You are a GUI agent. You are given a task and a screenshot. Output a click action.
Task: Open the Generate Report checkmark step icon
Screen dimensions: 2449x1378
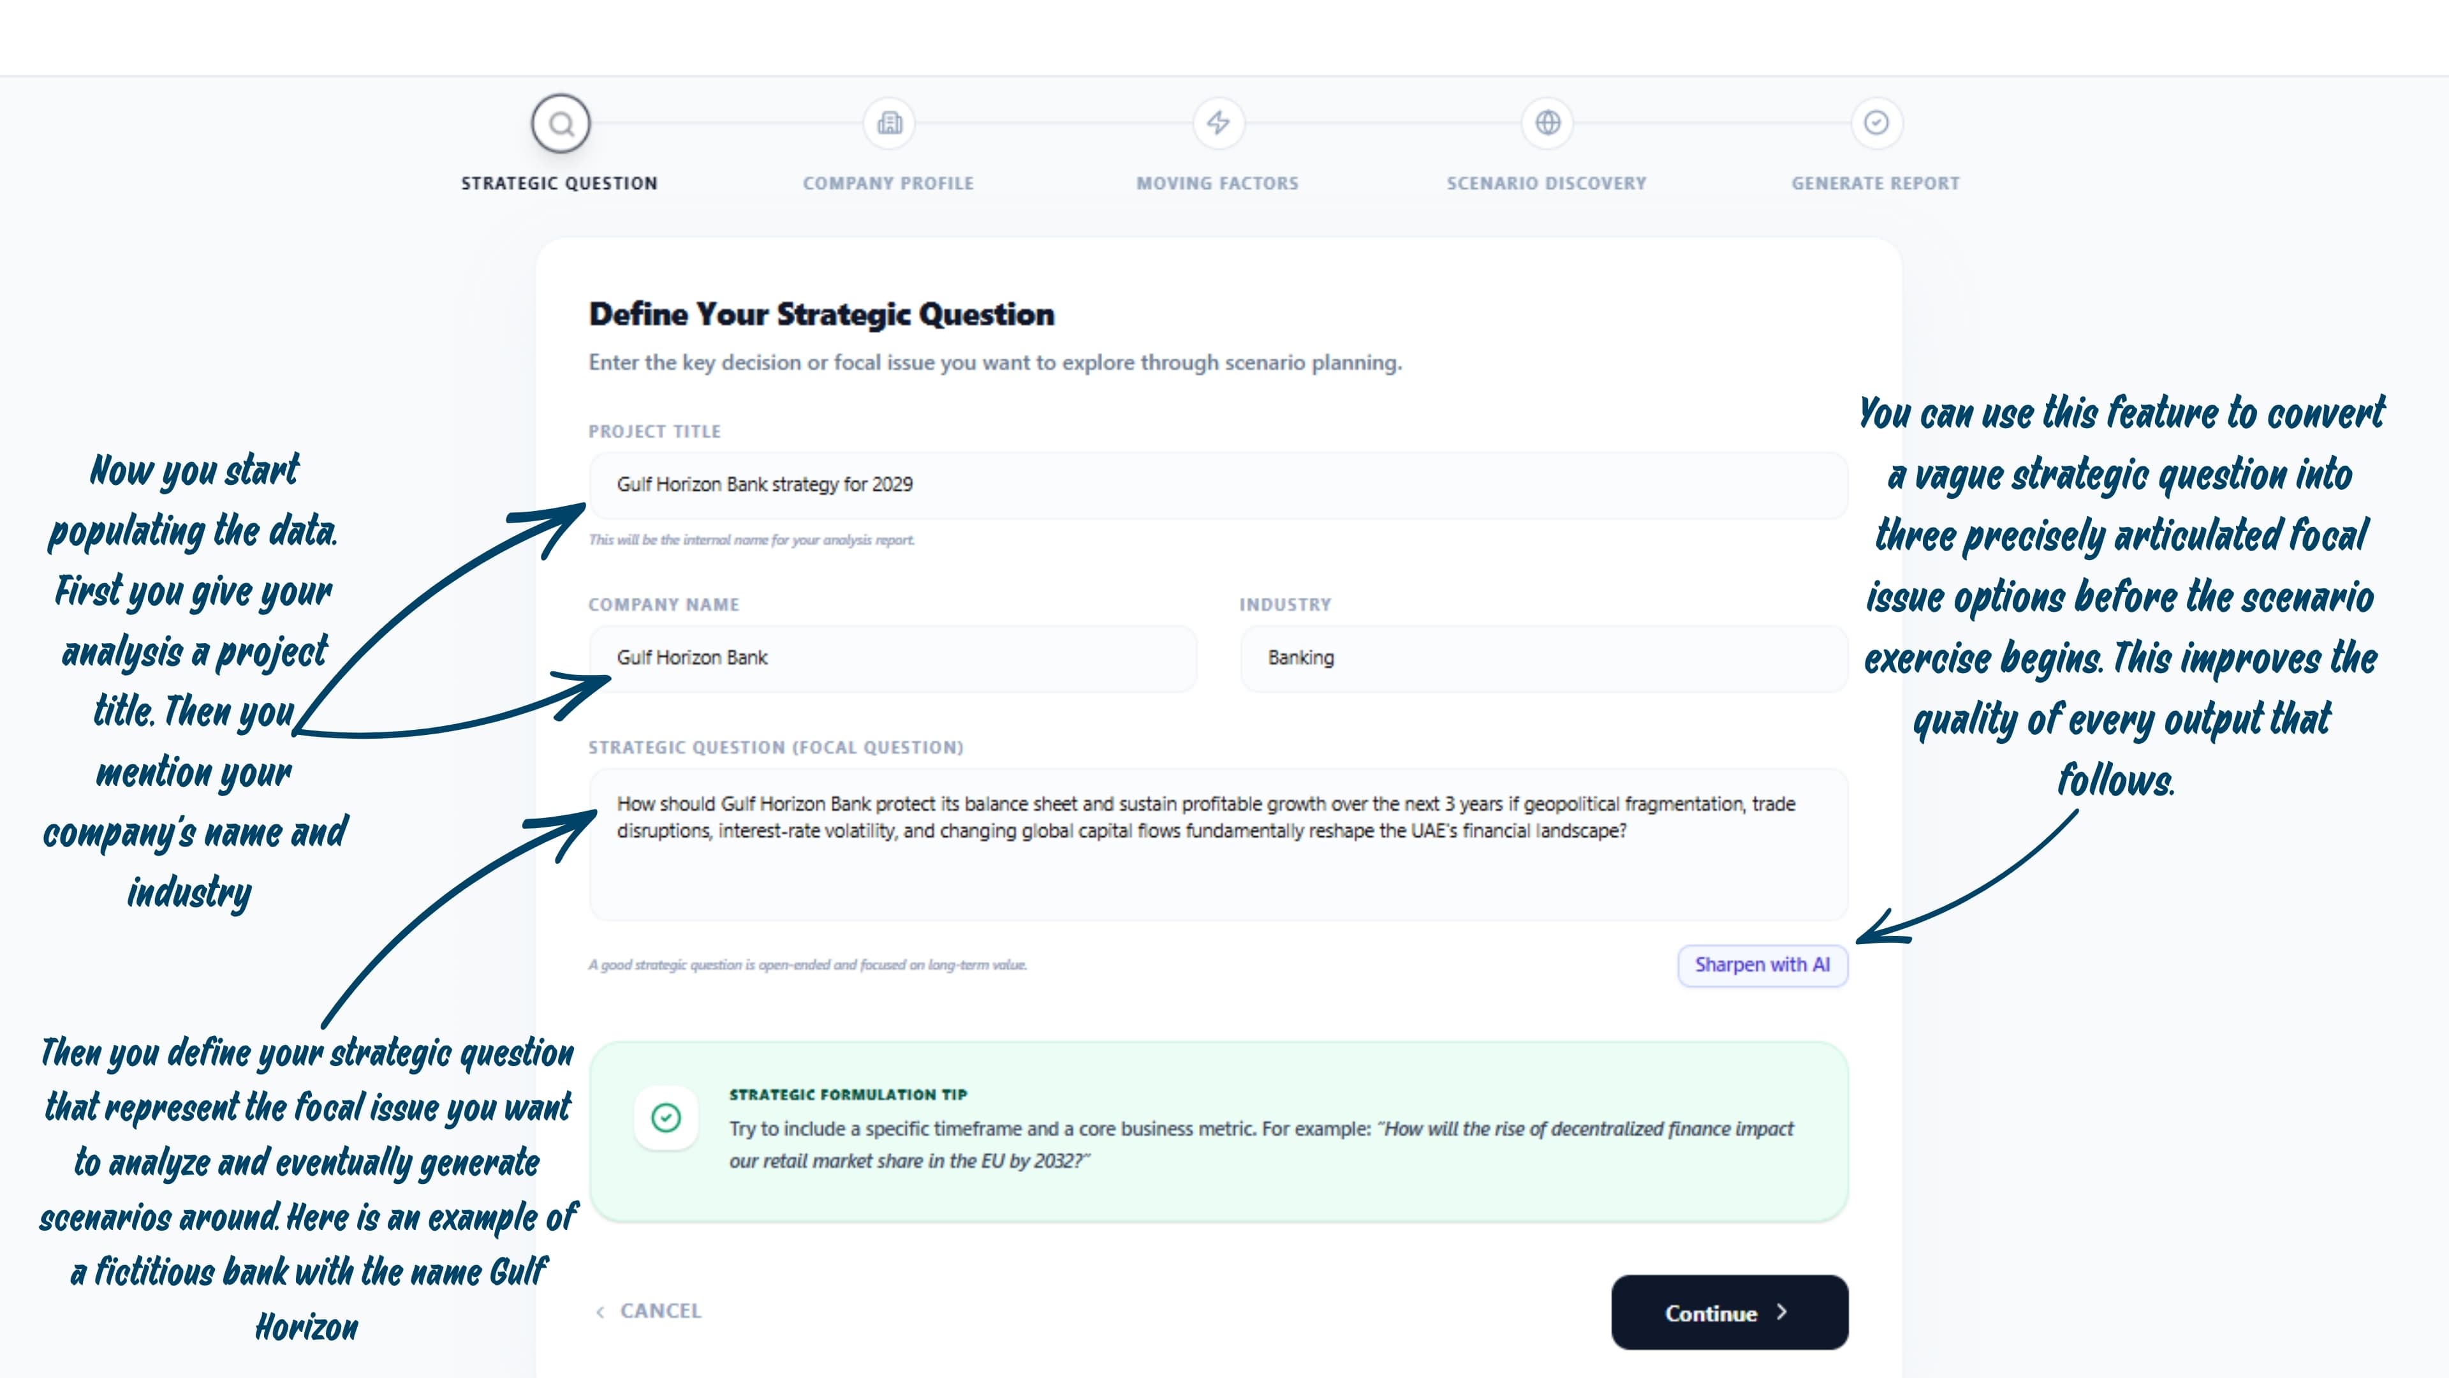(x=1877, y=122)
